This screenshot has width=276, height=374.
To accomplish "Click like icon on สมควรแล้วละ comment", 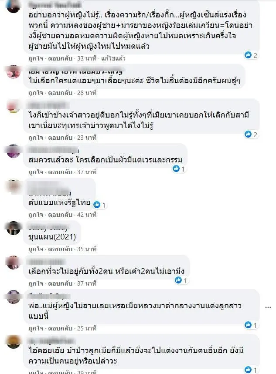I will (176, 169).
